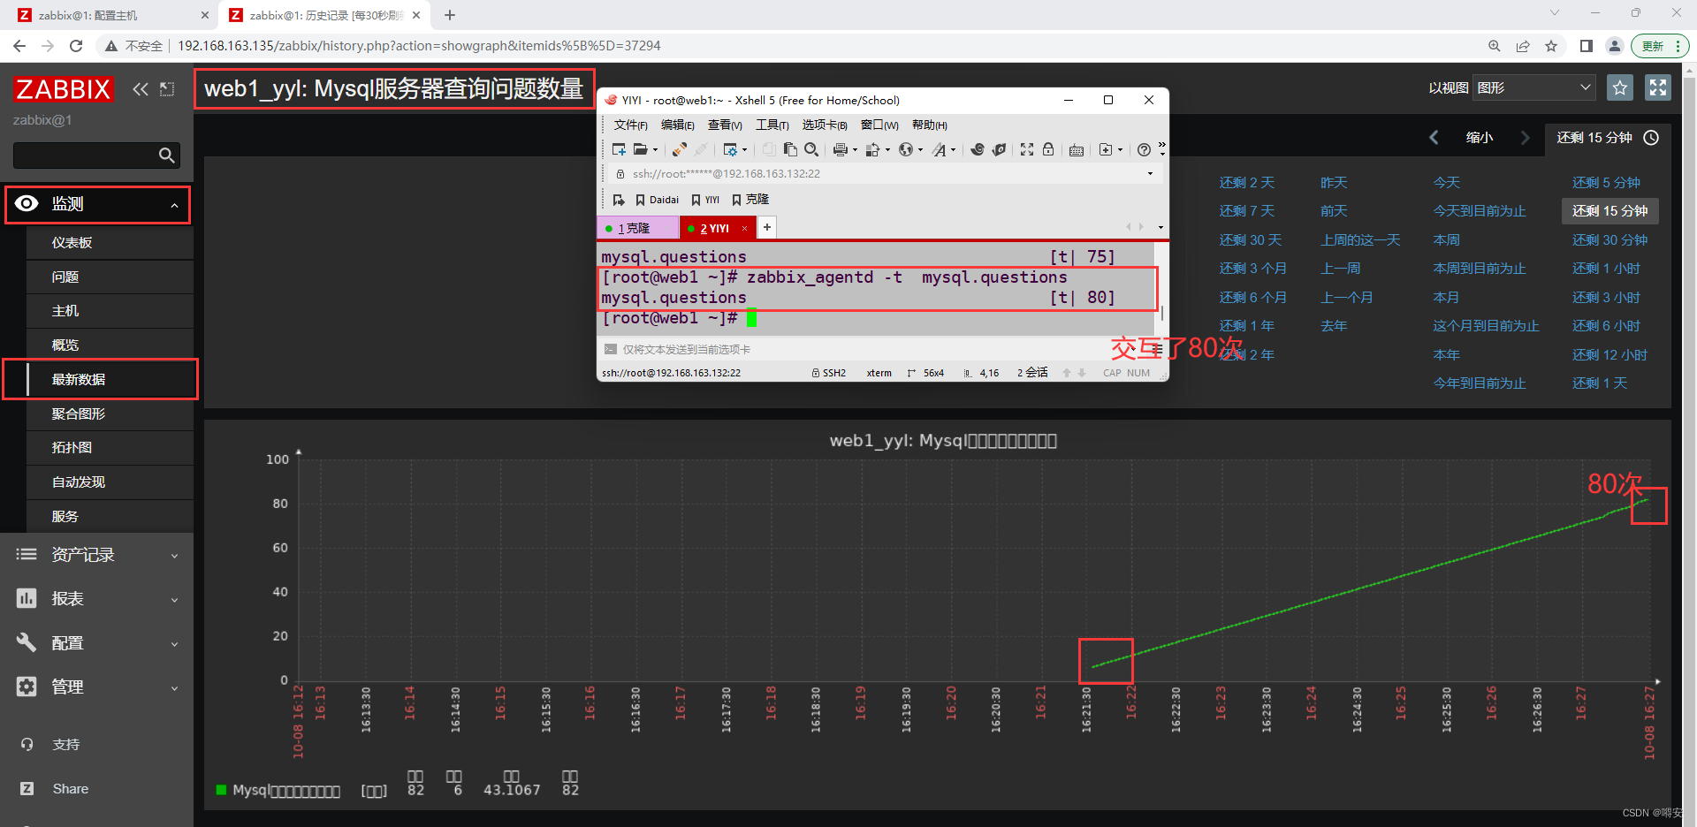1697x827 pixels.
Task: Add graph to favorites star button
Action: point(1620,87)
